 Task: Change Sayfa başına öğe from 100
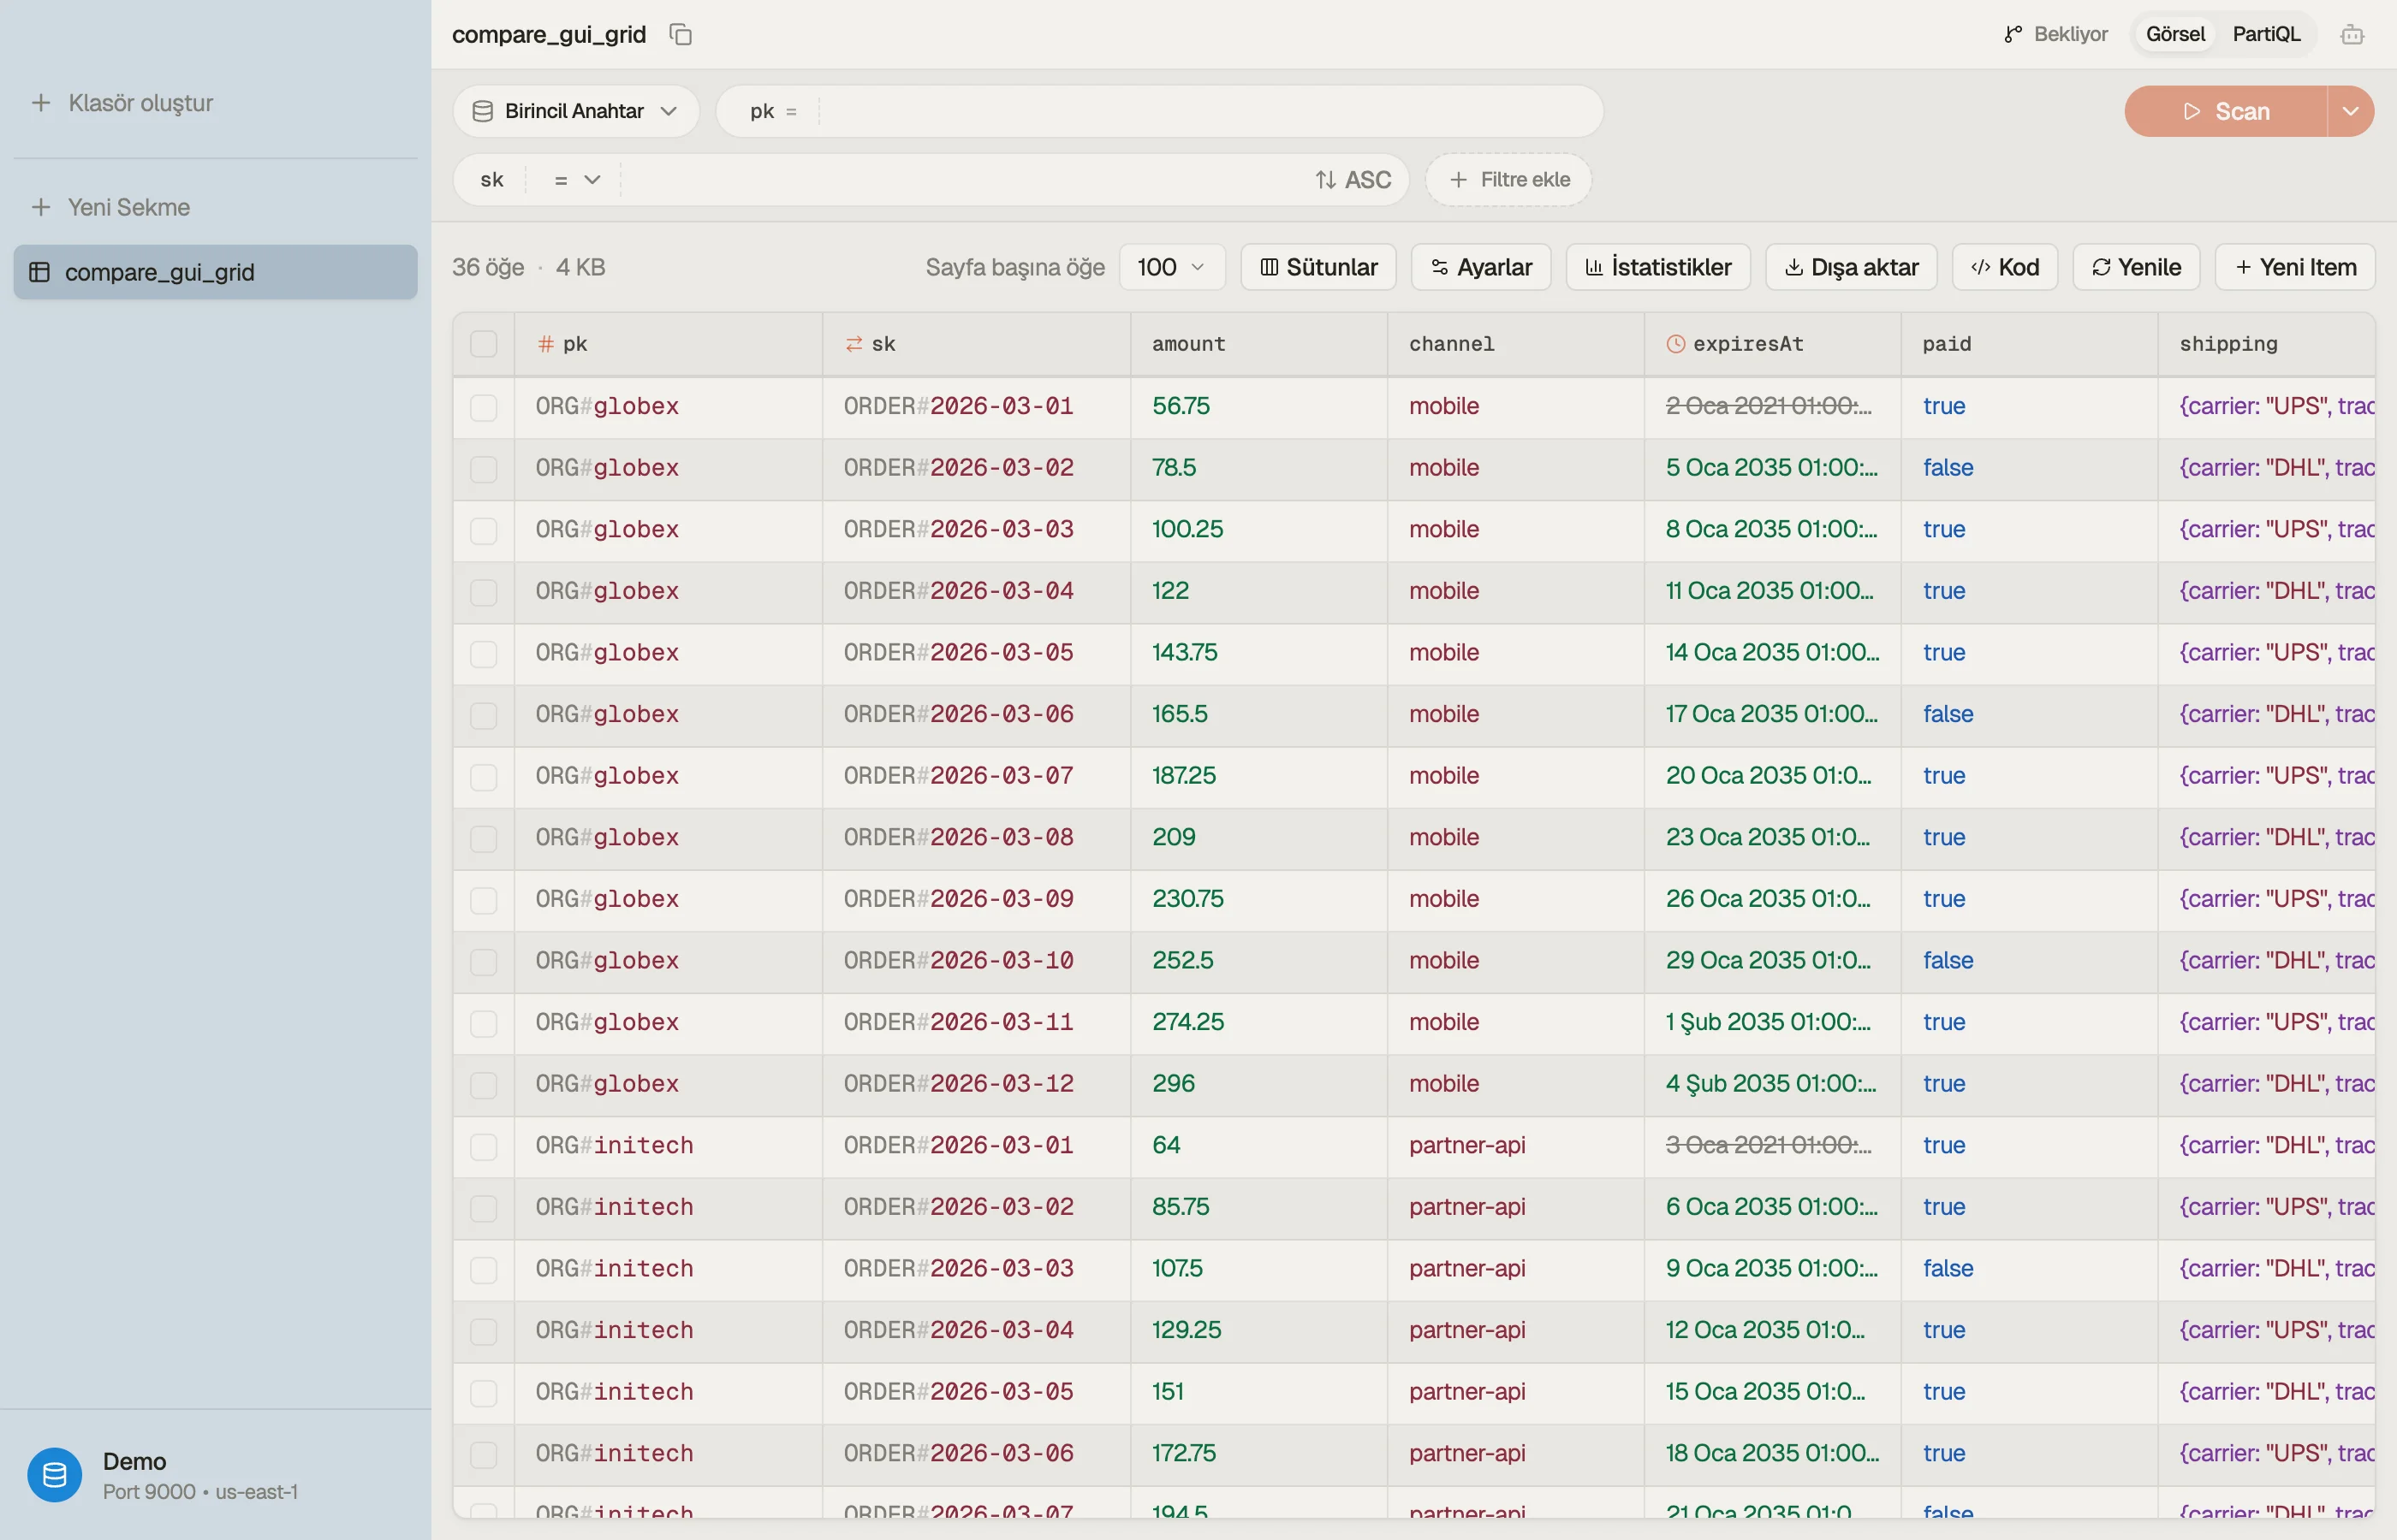click(x=1171, y=267)
